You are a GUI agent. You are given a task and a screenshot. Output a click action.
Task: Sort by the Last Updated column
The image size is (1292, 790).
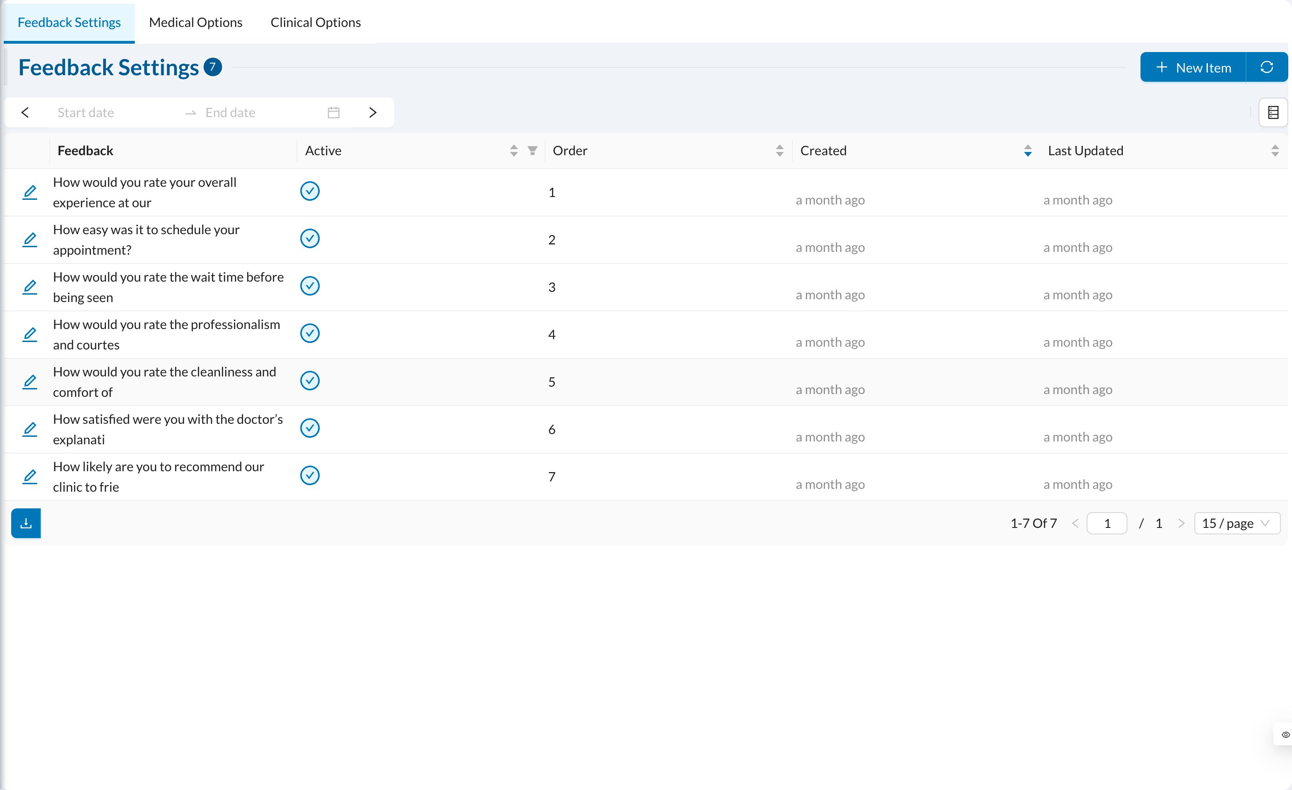click(1275, 151)
